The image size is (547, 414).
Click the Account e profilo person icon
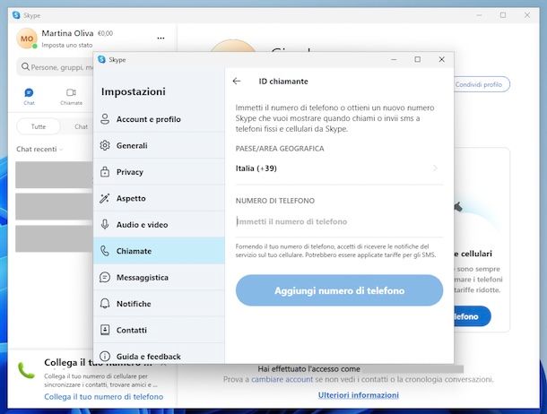pyautogui.click(x=105, y=119)
